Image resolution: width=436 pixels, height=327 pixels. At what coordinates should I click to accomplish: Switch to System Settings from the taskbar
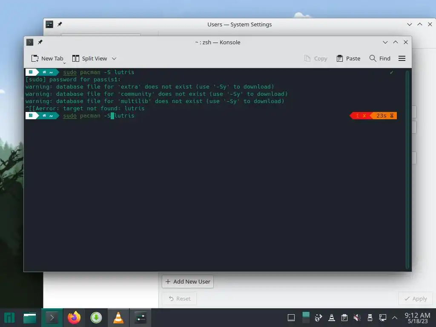141,318
